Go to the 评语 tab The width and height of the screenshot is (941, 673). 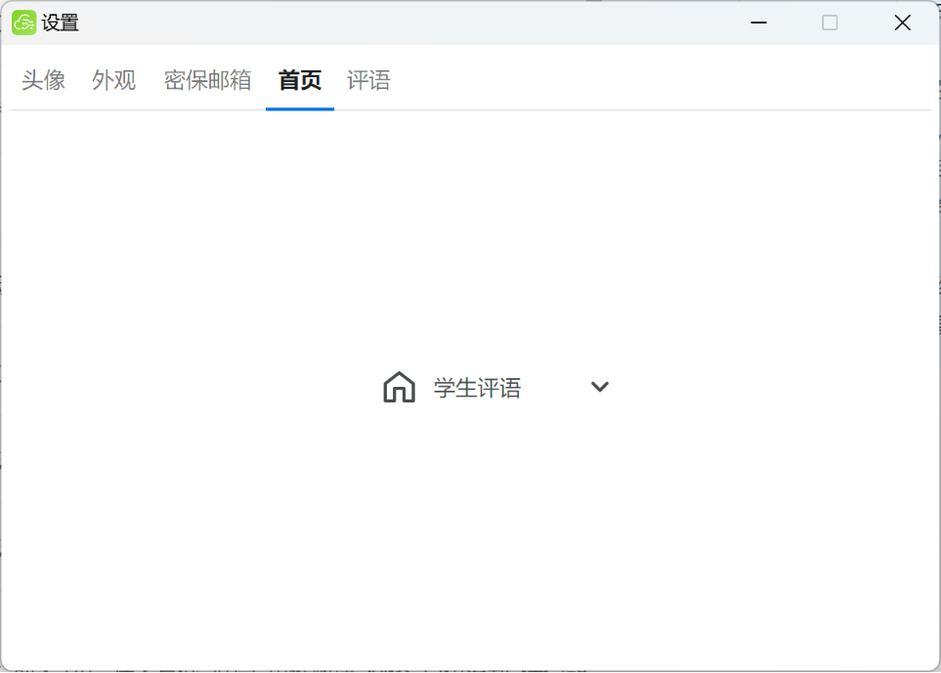tap(368, 80)
